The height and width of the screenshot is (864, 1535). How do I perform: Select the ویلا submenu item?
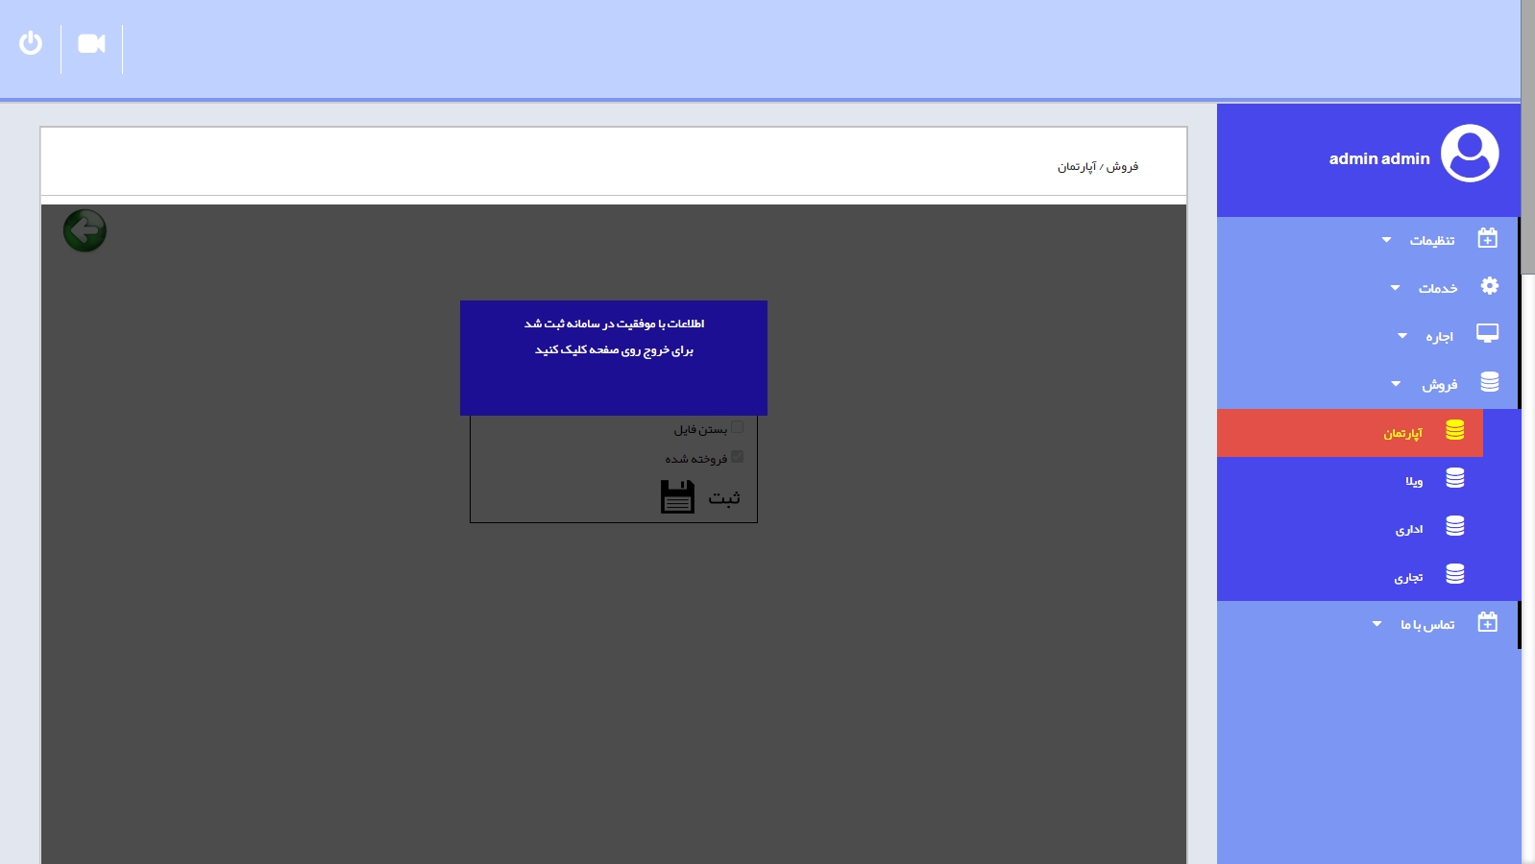pyautogui.click(x=1414, y=481)
